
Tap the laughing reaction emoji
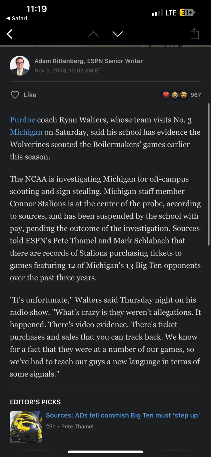point(175,95)
